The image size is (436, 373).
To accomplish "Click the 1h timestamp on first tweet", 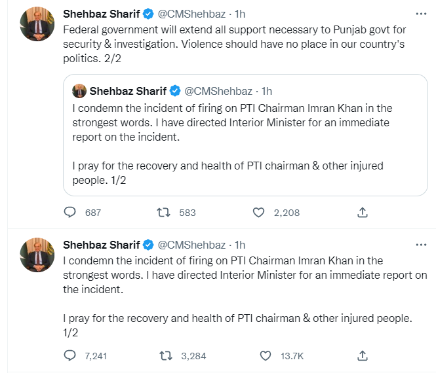I will 239,14.
